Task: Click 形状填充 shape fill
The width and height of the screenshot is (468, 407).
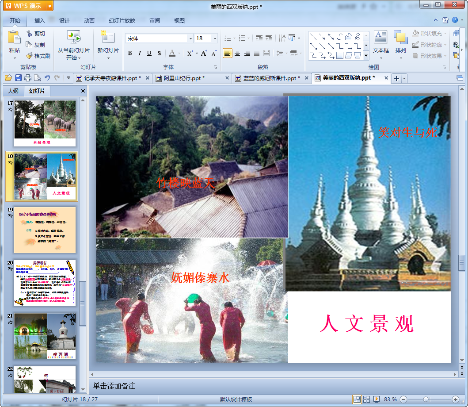Action: tap(429, 33)
